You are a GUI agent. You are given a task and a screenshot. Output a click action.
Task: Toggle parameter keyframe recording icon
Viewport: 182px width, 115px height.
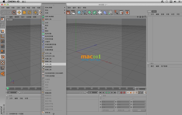tap(136, 93)
